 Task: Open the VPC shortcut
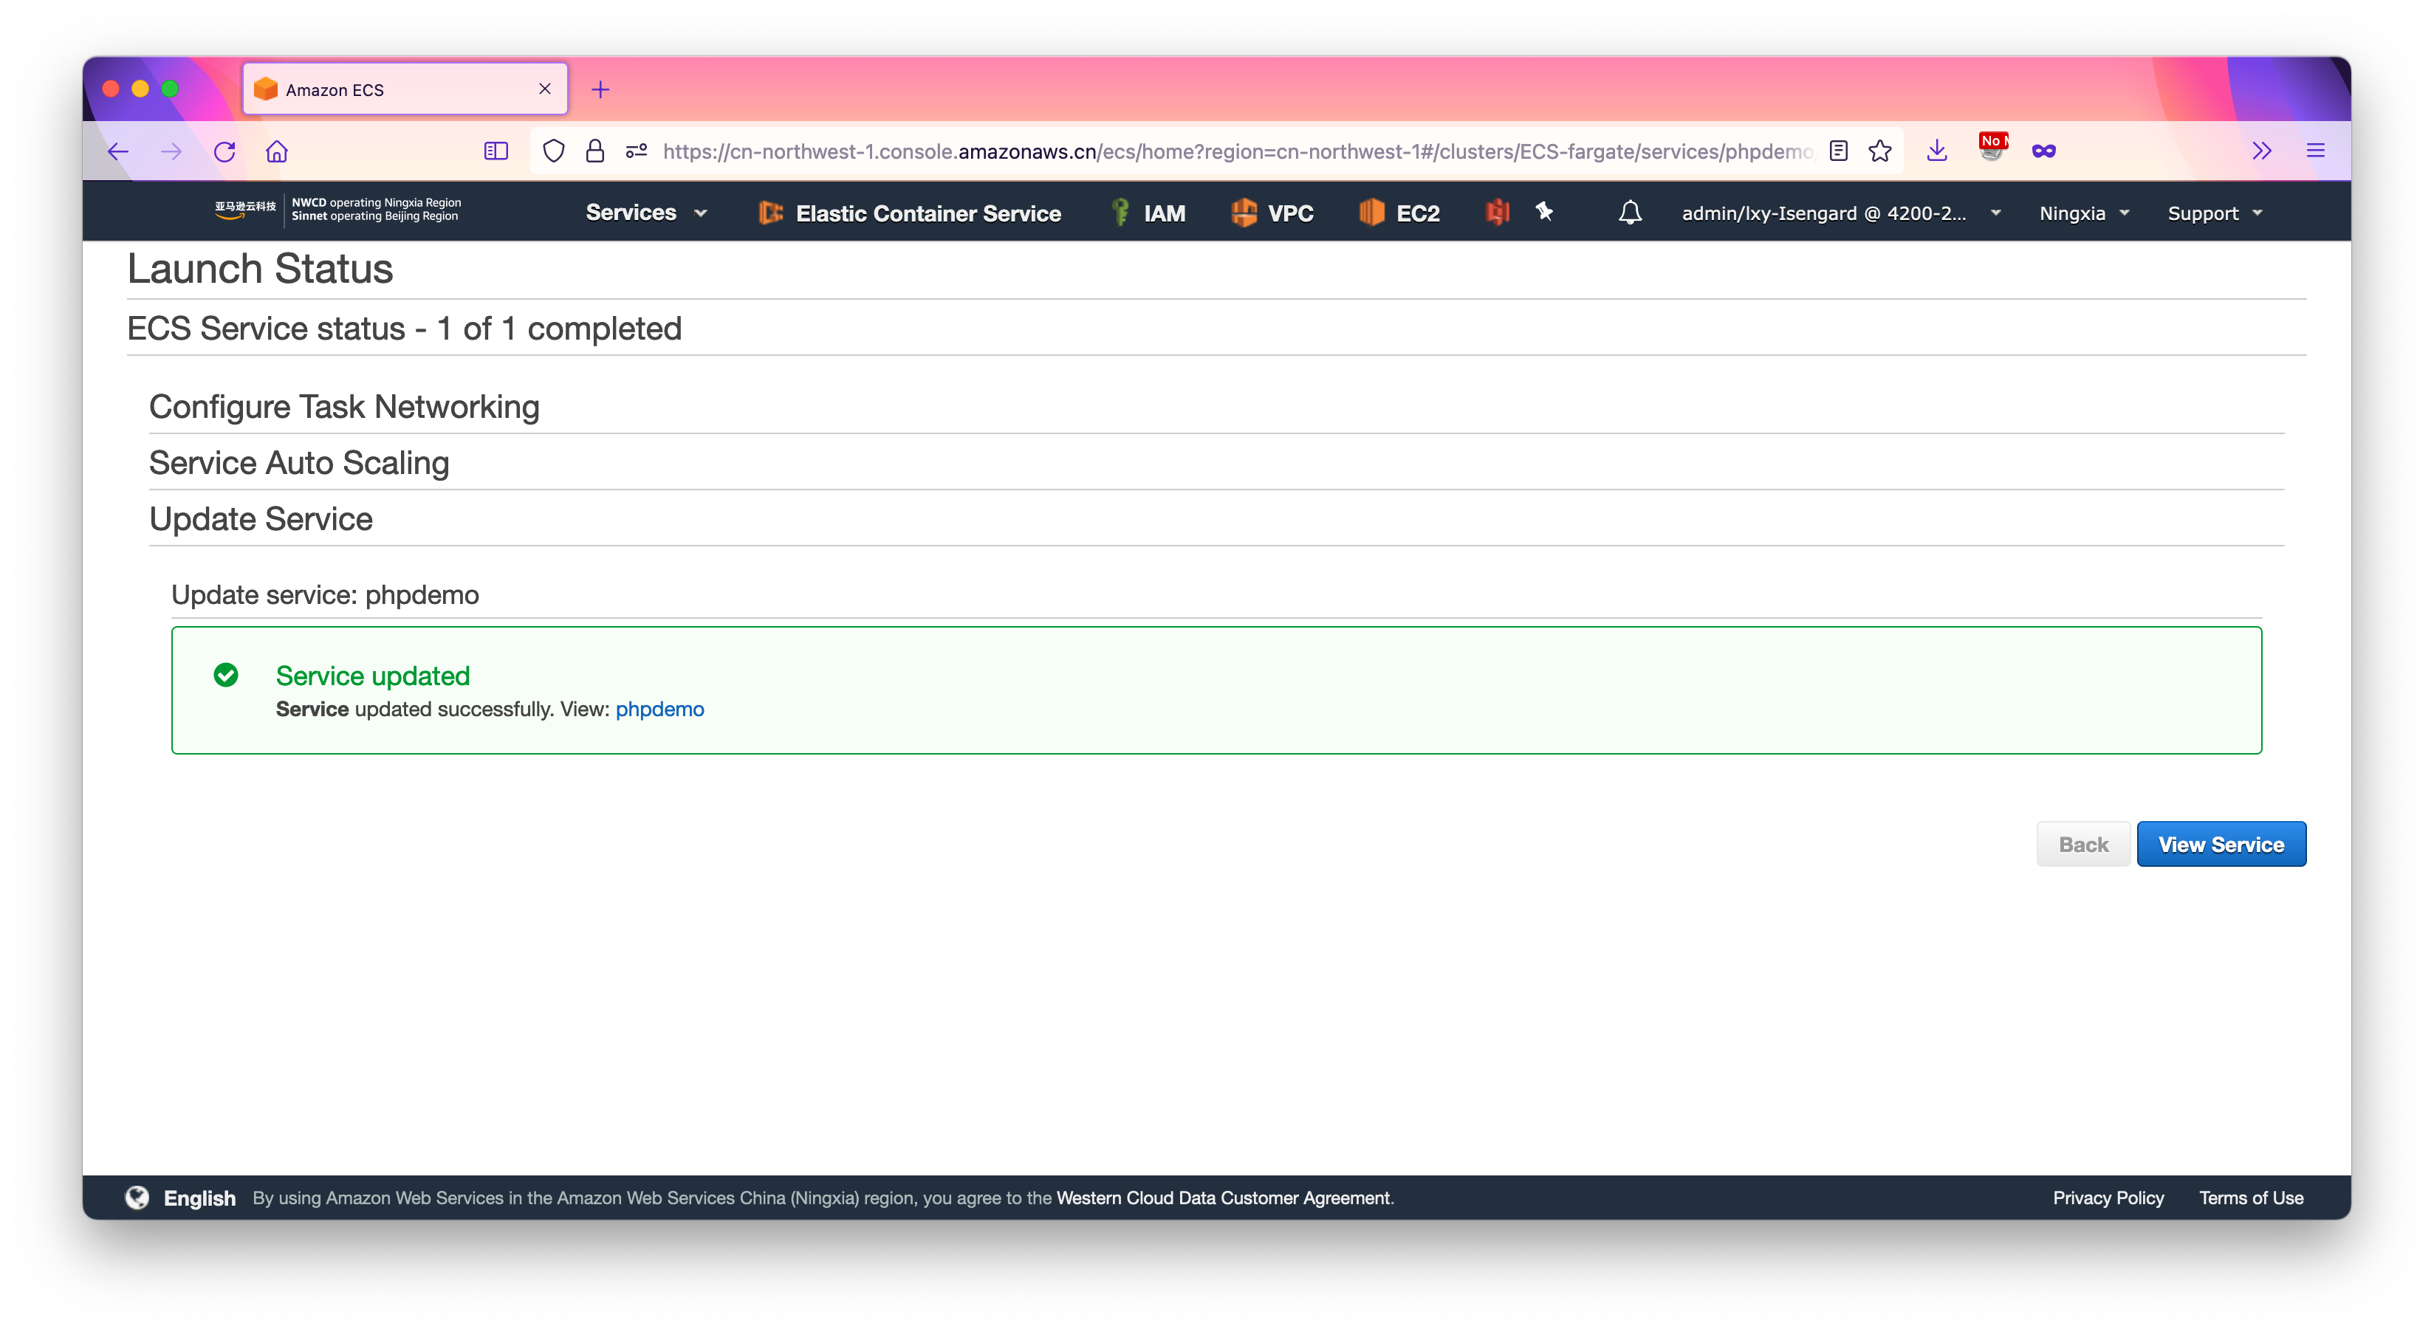click(x=1272, y=213)
